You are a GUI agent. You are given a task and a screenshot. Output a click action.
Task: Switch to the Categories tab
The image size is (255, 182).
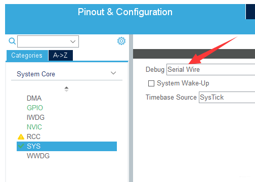(x=27, y=56)
